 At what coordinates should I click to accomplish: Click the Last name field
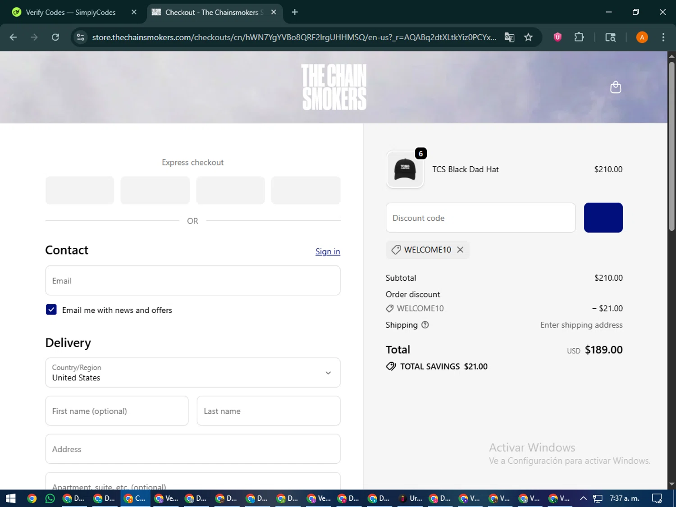click(269, 411)
